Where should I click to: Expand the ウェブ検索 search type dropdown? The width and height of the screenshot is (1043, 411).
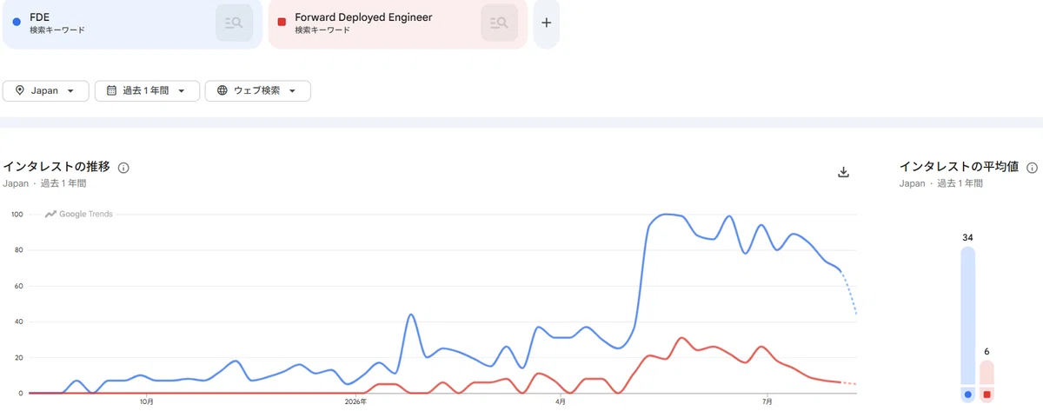point(292,91)
